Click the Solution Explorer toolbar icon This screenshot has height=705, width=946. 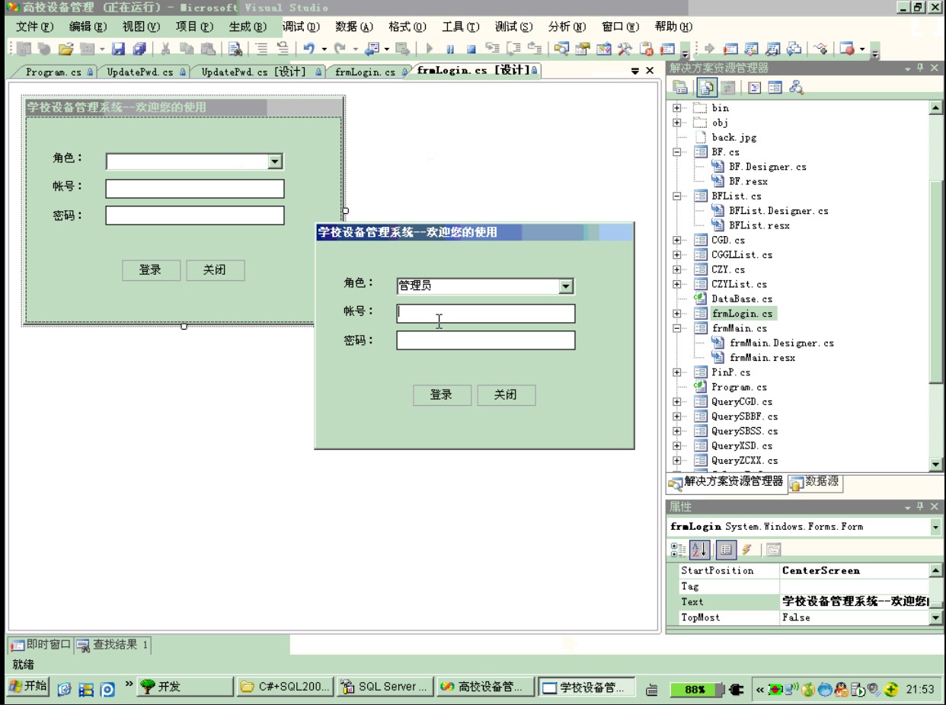[561, 50]
